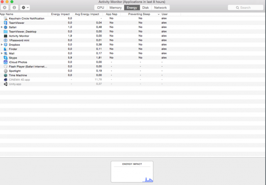Click the Flash Player plugin icon

pos(5,67)
